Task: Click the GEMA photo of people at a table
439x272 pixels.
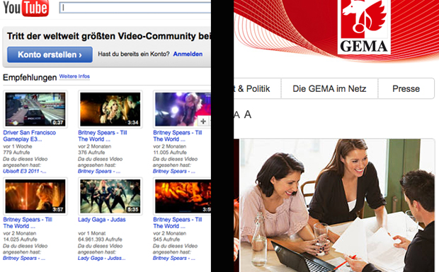Action: [337, 206]
